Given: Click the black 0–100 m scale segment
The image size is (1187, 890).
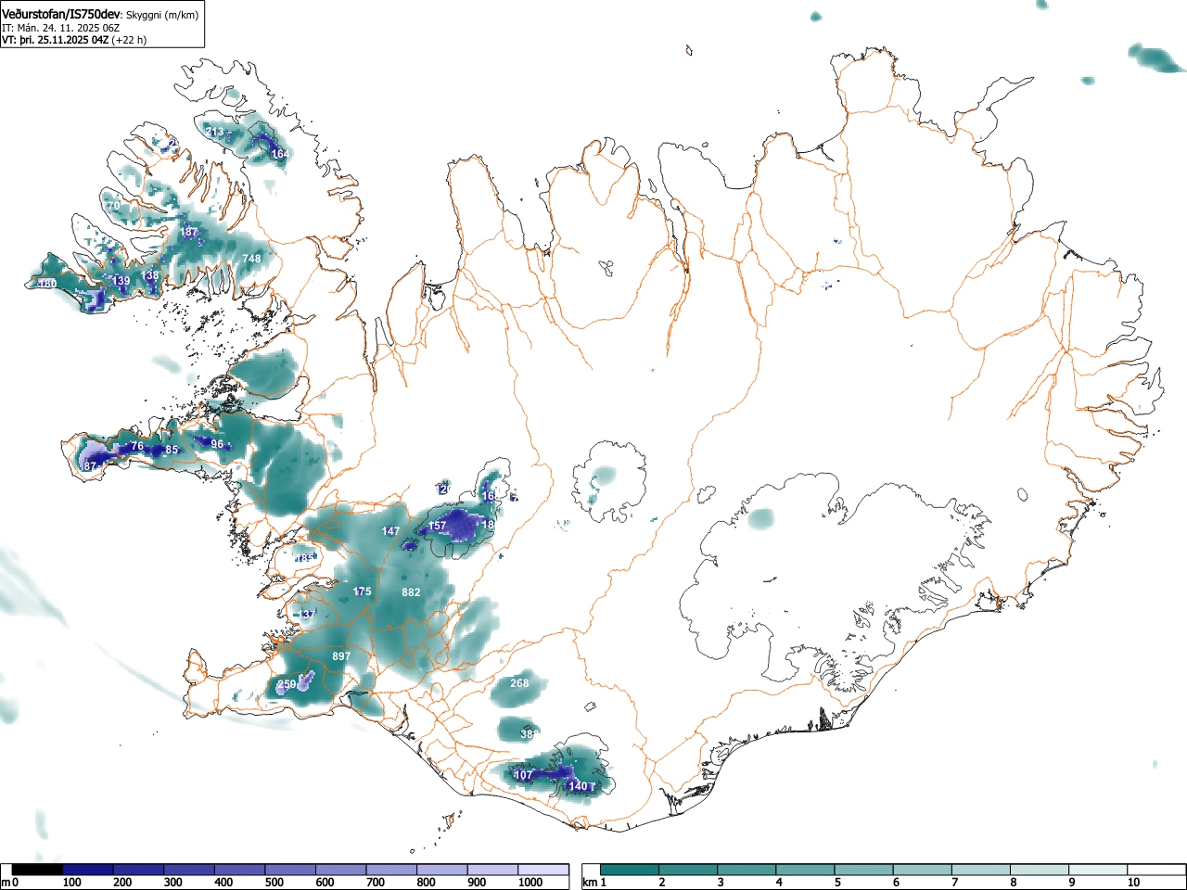Looking at the screenshot, I should coord(38,870).
